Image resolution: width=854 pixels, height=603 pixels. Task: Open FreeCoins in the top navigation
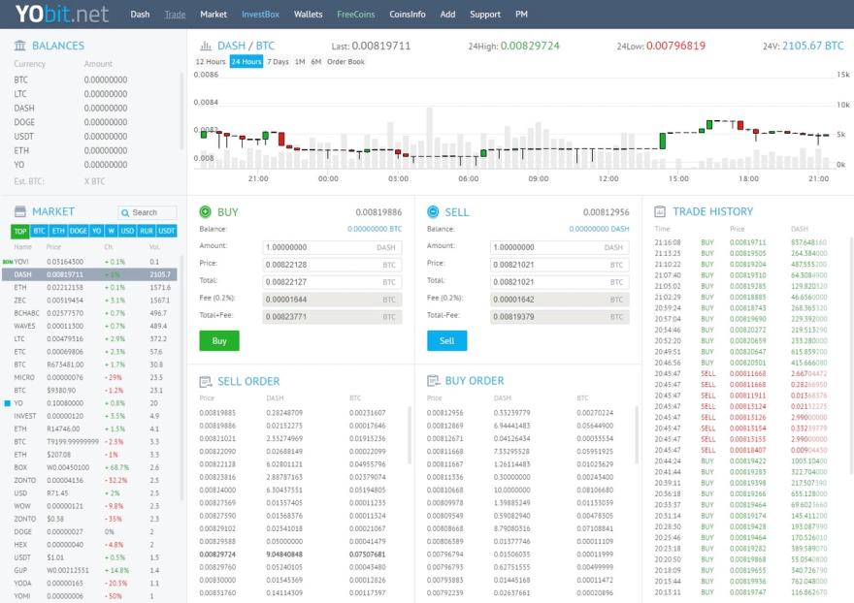pyautogui.click(x=355, y=15)
